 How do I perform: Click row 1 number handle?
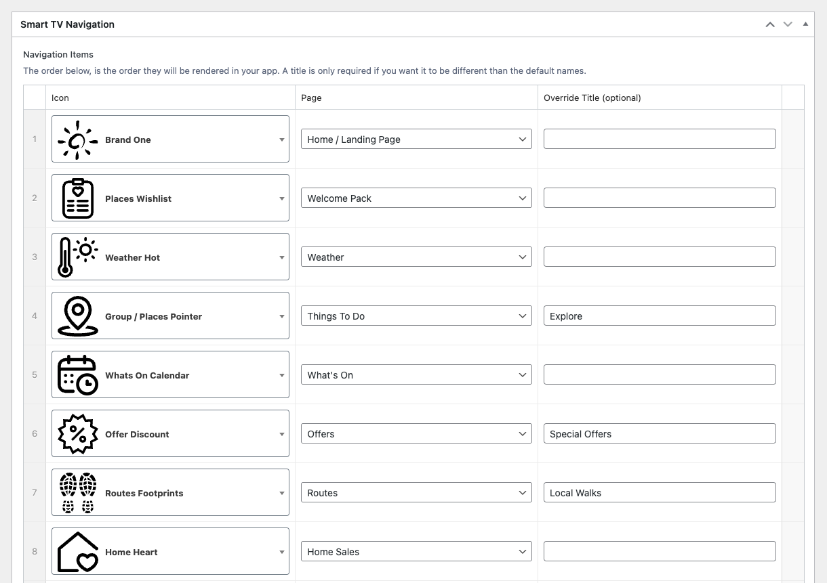coord(35,139)
